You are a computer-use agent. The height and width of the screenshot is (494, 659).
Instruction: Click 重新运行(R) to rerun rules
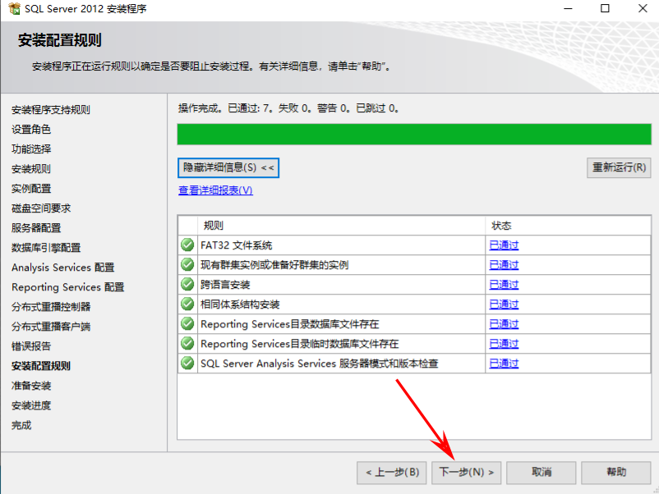click(619, 167)
